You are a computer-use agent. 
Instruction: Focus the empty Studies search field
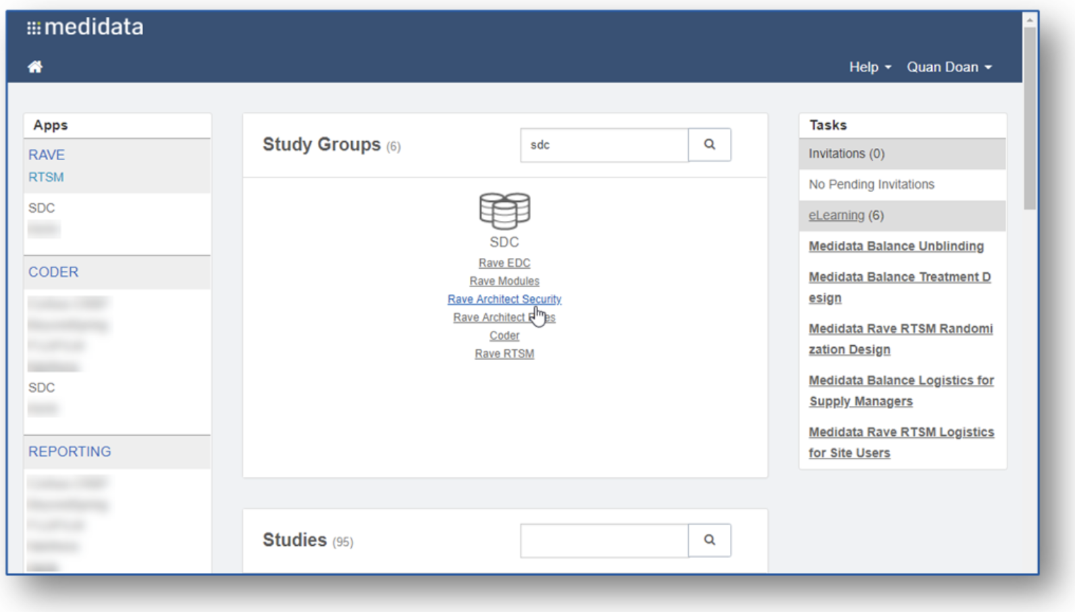point(604,540)
